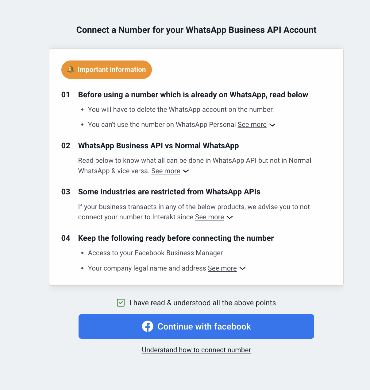The width and height of the screenshot is (370, 390).
Task: Click the chevron next to See more about restricted industries
Action: coord(230,217)
